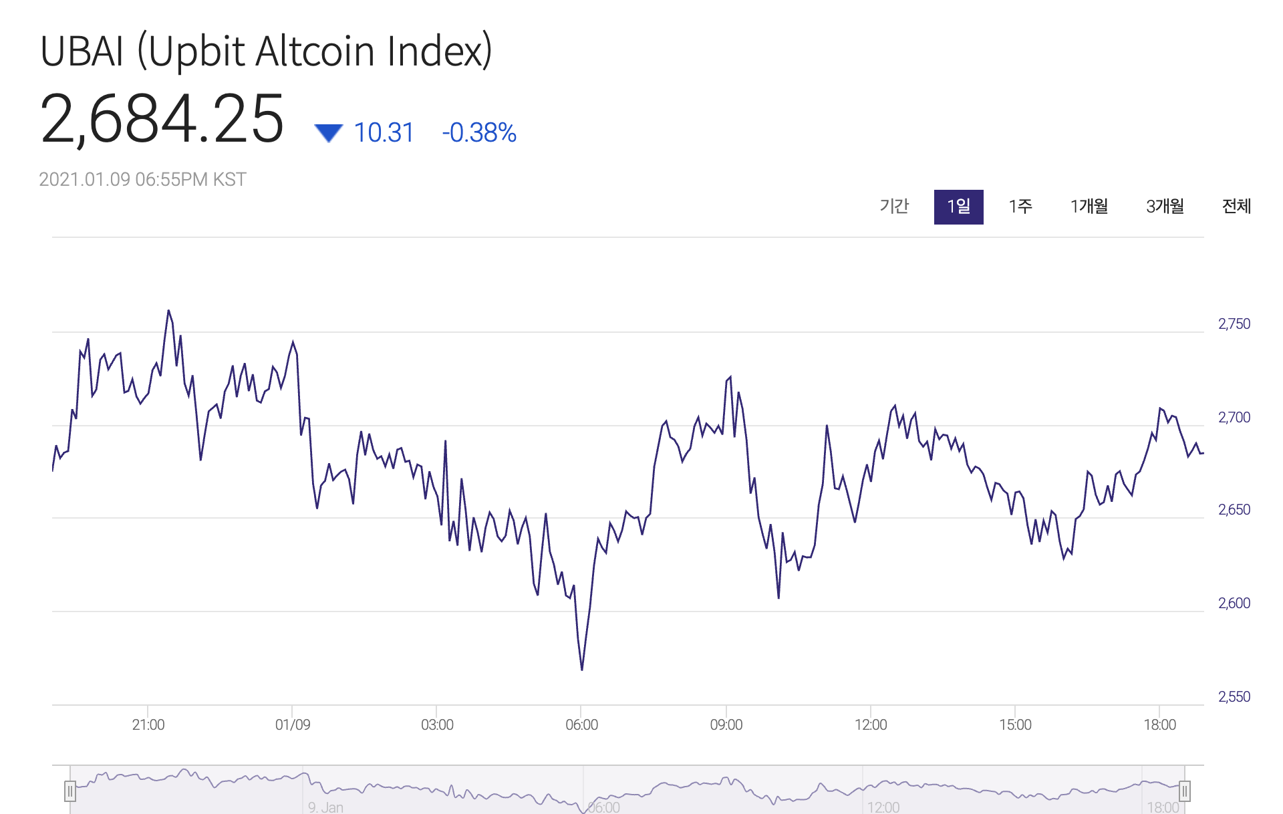Click the highest peak on the chart line
Screen dimensions: 1283x814
point(168,311)
